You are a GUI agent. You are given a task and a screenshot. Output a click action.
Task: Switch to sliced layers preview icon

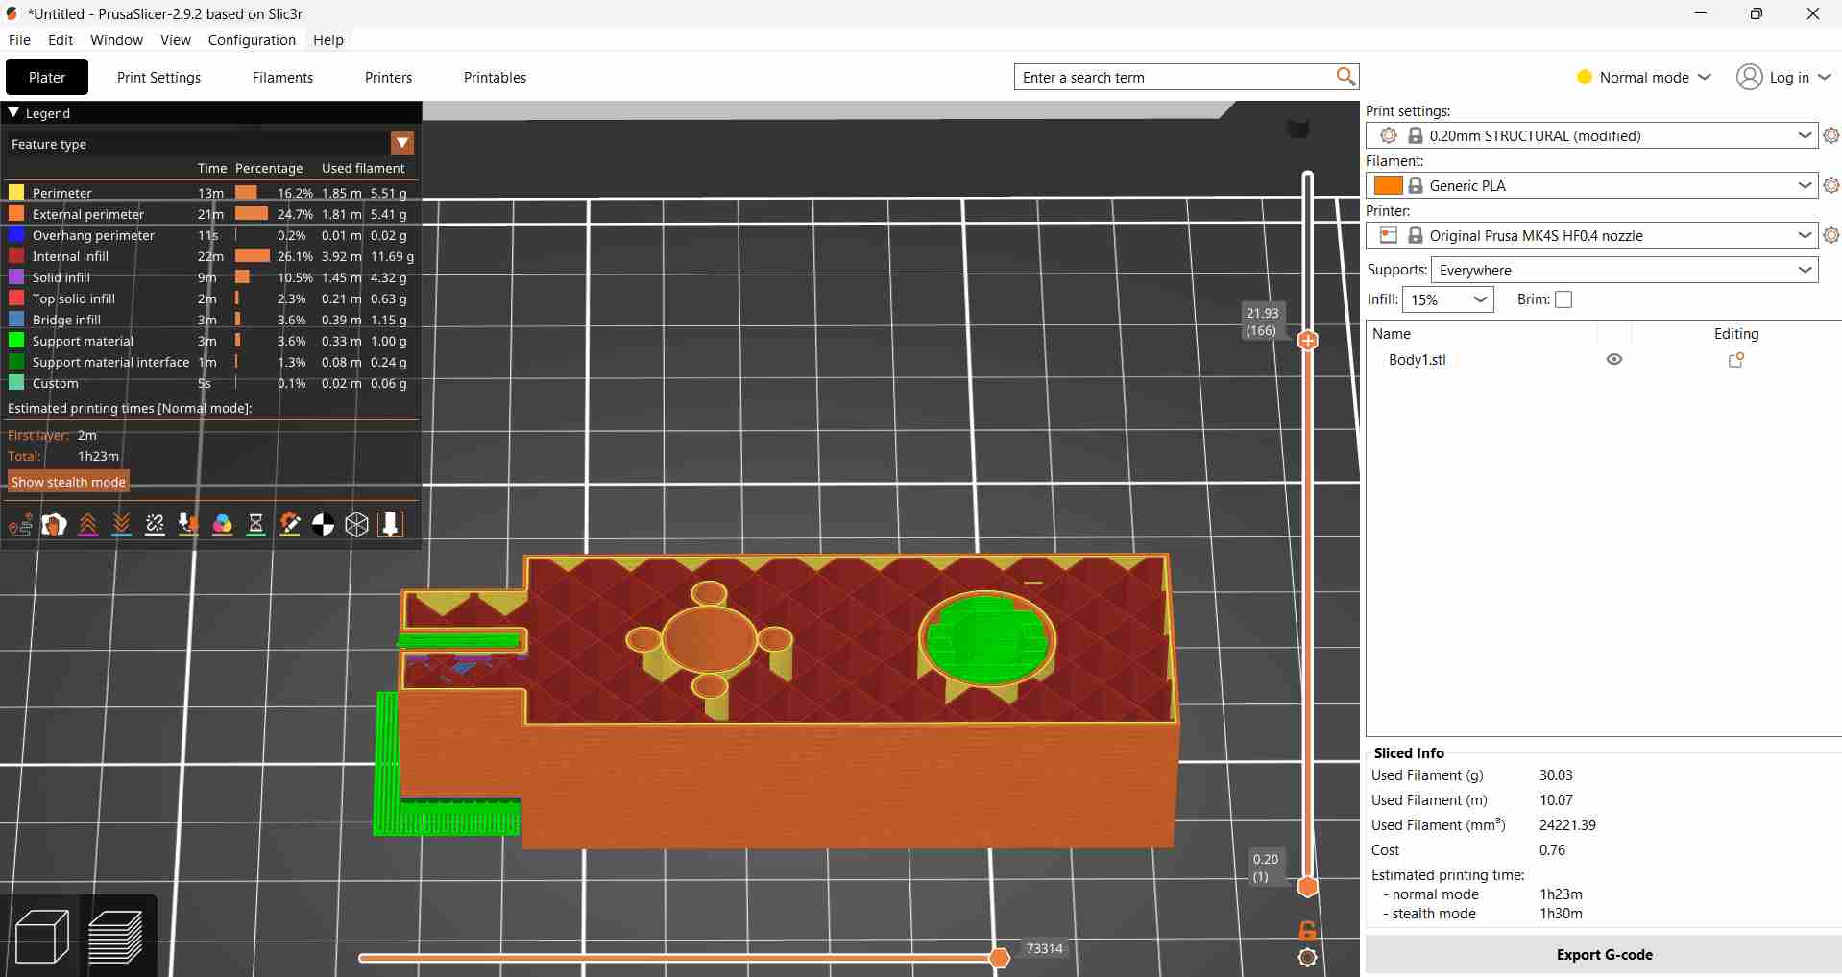[116, 936]
